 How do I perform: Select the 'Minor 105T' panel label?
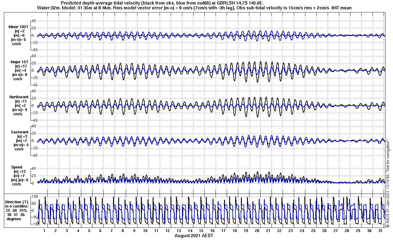click(18, 27)
